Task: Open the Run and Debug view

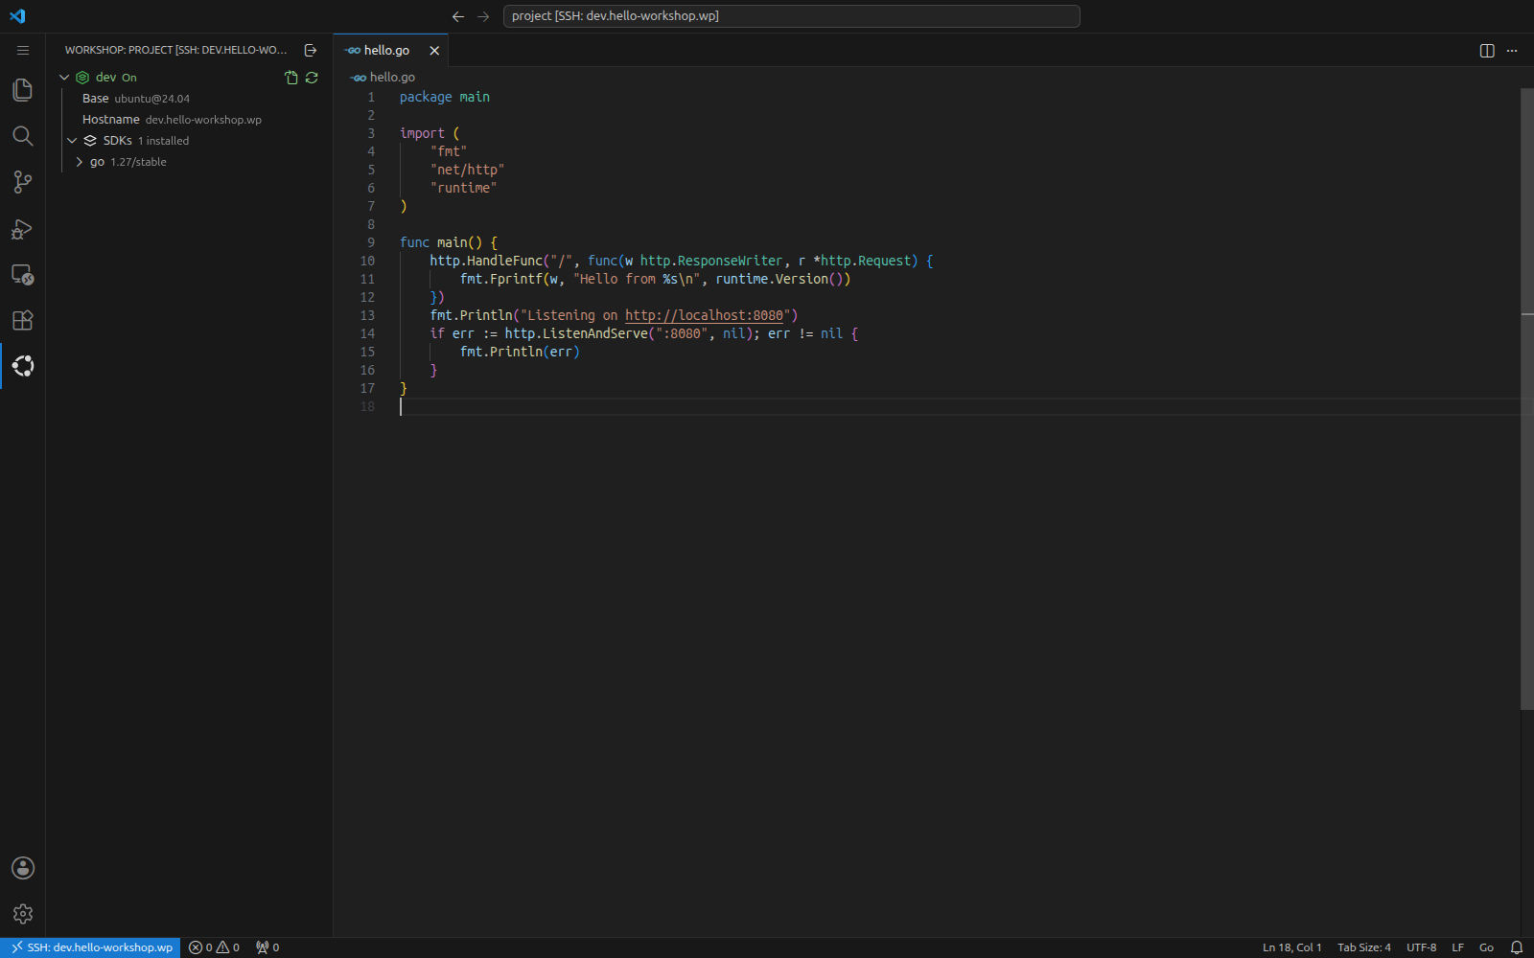Action: (23, 228)
